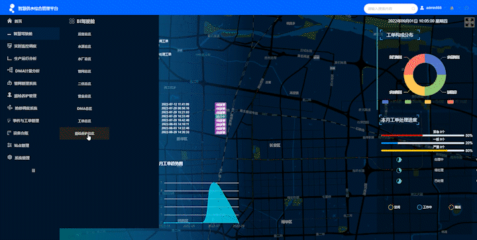Click the DMA计量分析 sidebar icon
Image resolution: width=477 pixels, height=240 pixels.
[x=10, y=70]
